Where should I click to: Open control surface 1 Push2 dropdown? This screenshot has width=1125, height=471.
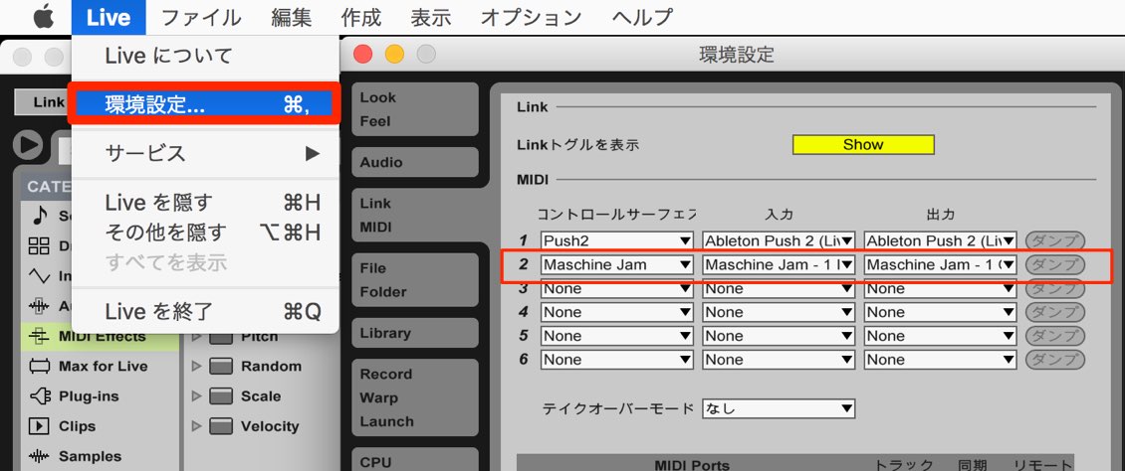pyautogui.click(x=617, y=240)
